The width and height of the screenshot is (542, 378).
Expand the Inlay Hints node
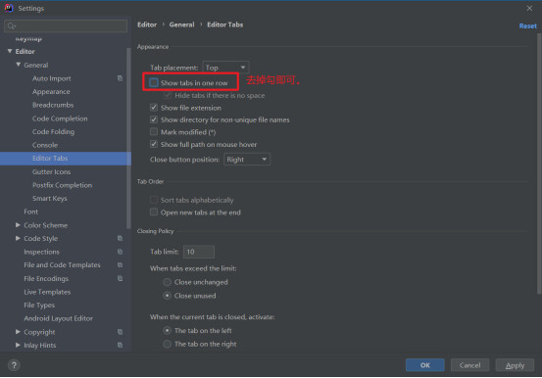point(18,345)
